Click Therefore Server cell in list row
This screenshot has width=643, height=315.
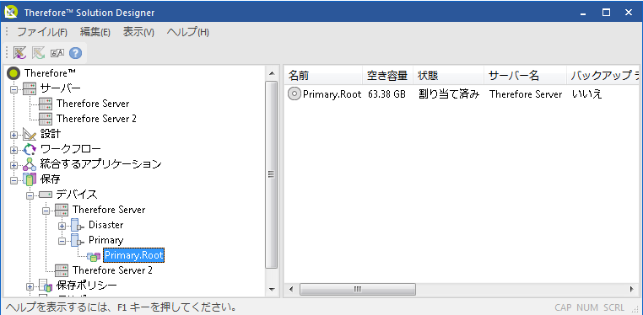tap(526, 94)
